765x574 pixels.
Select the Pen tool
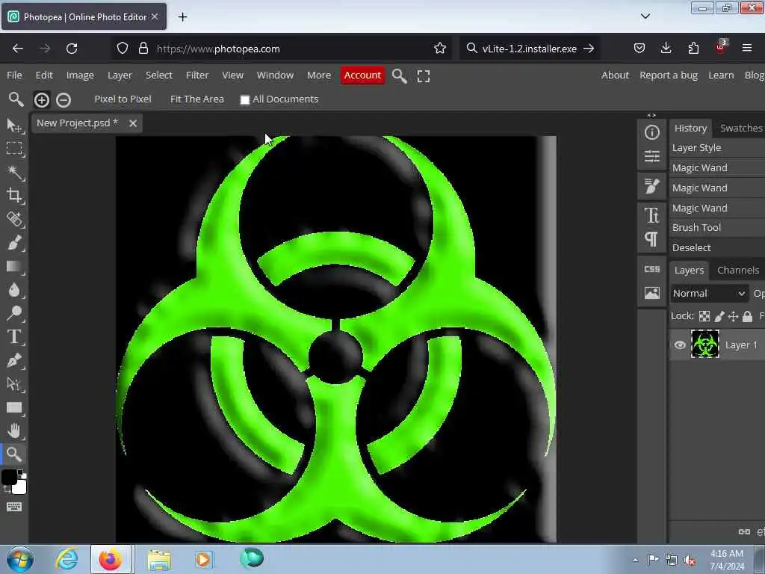[14, 360]
